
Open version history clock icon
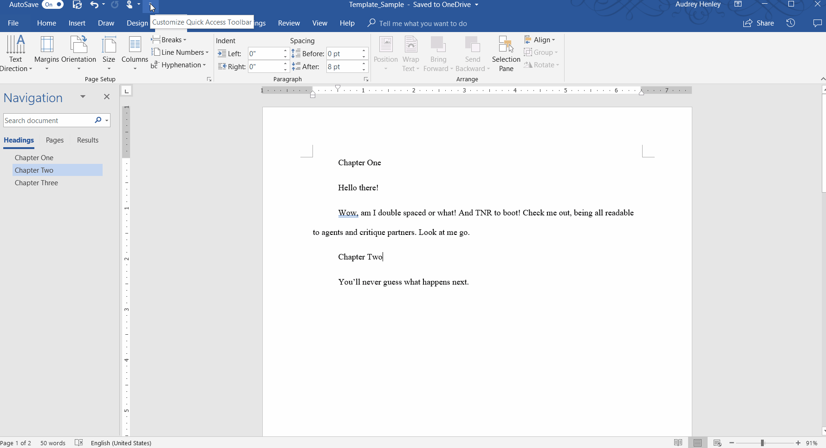pyautogui.click(x=791, y=23)
